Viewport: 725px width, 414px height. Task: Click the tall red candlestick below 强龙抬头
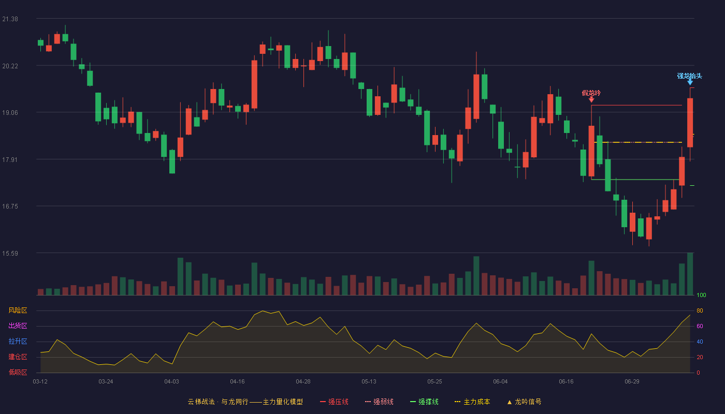click(690, 123)
